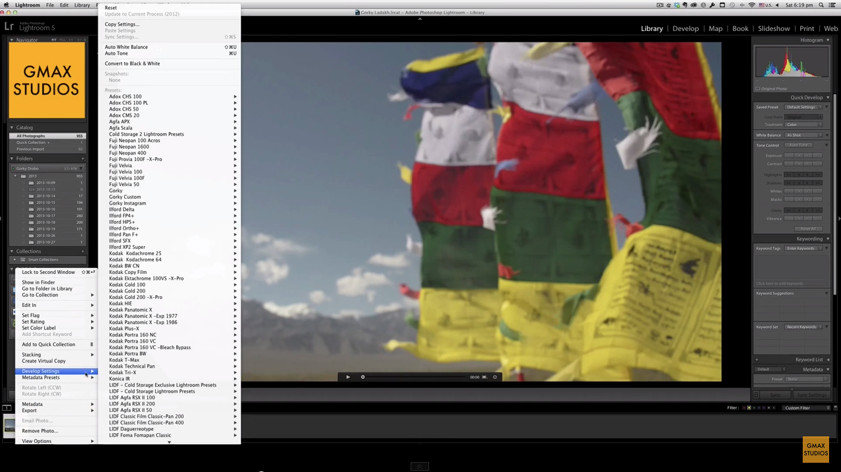The width and height of the screenshot is (841, 472).
Task: Collapse the Keywording panel
Action: click(x=828, y=239)
